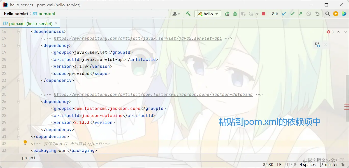Rerun the 'hello' Tomcat configuration
This screenshot has height=168, width=349.
click(227, 14)
